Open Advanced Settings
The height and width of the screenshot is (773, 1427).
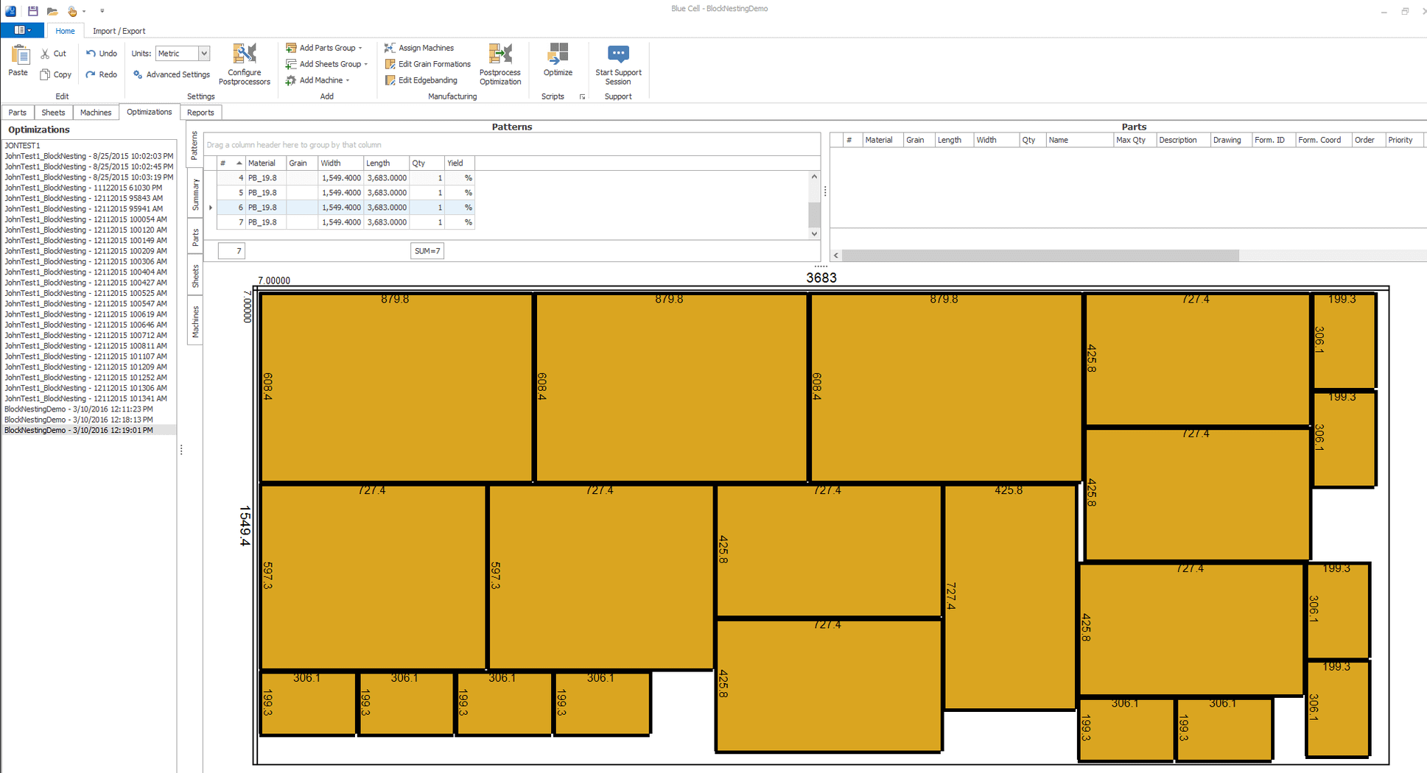click(x=171, y=74)
